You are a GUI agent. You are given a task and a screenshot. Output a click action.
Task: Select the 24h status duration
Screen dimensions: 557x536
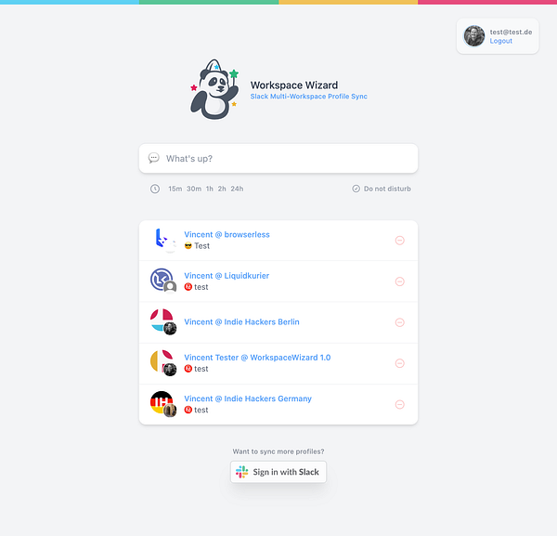coord(237,189)
